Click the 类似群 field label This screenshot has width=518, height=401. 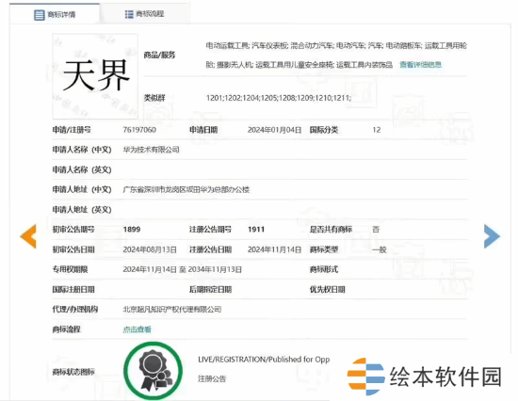click(x=154, y=98)
